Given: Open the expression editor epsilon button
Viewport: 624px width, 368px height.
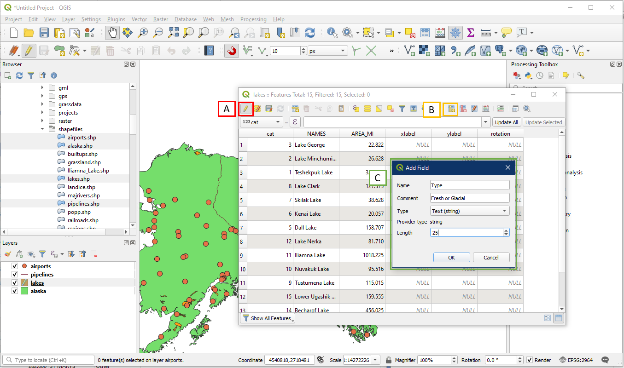Looking at the screenshot, I should click(295, 122).
